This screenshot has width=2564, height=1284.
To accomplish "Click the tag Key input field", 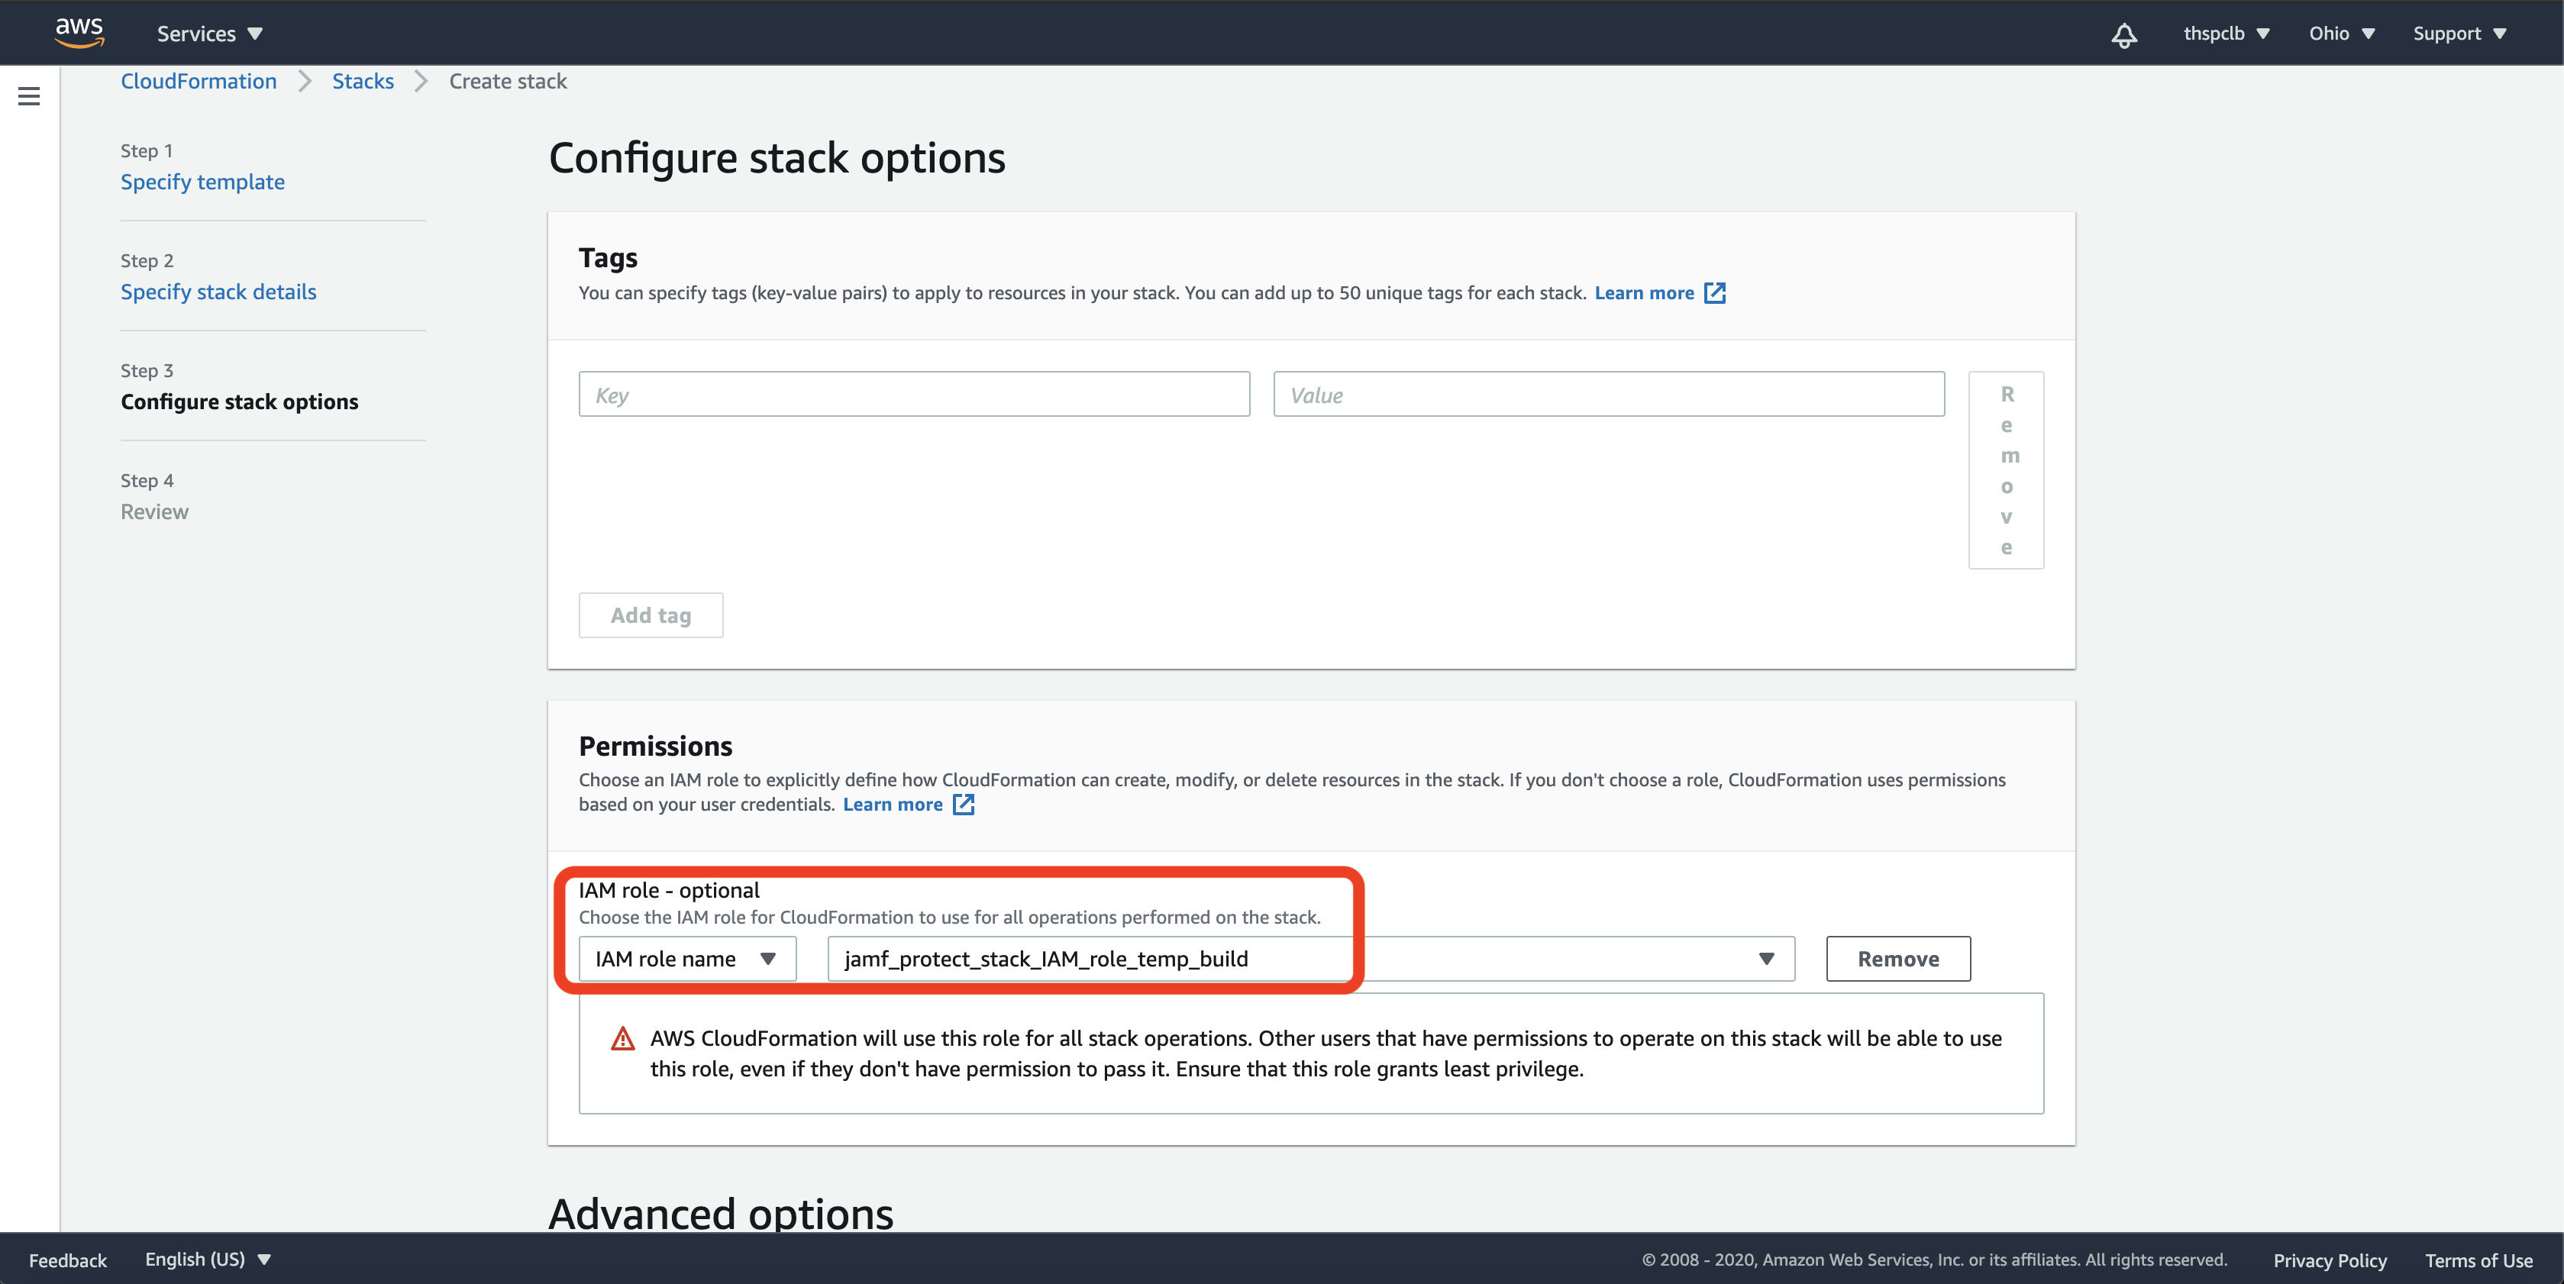I will click(x=915, y=394).
